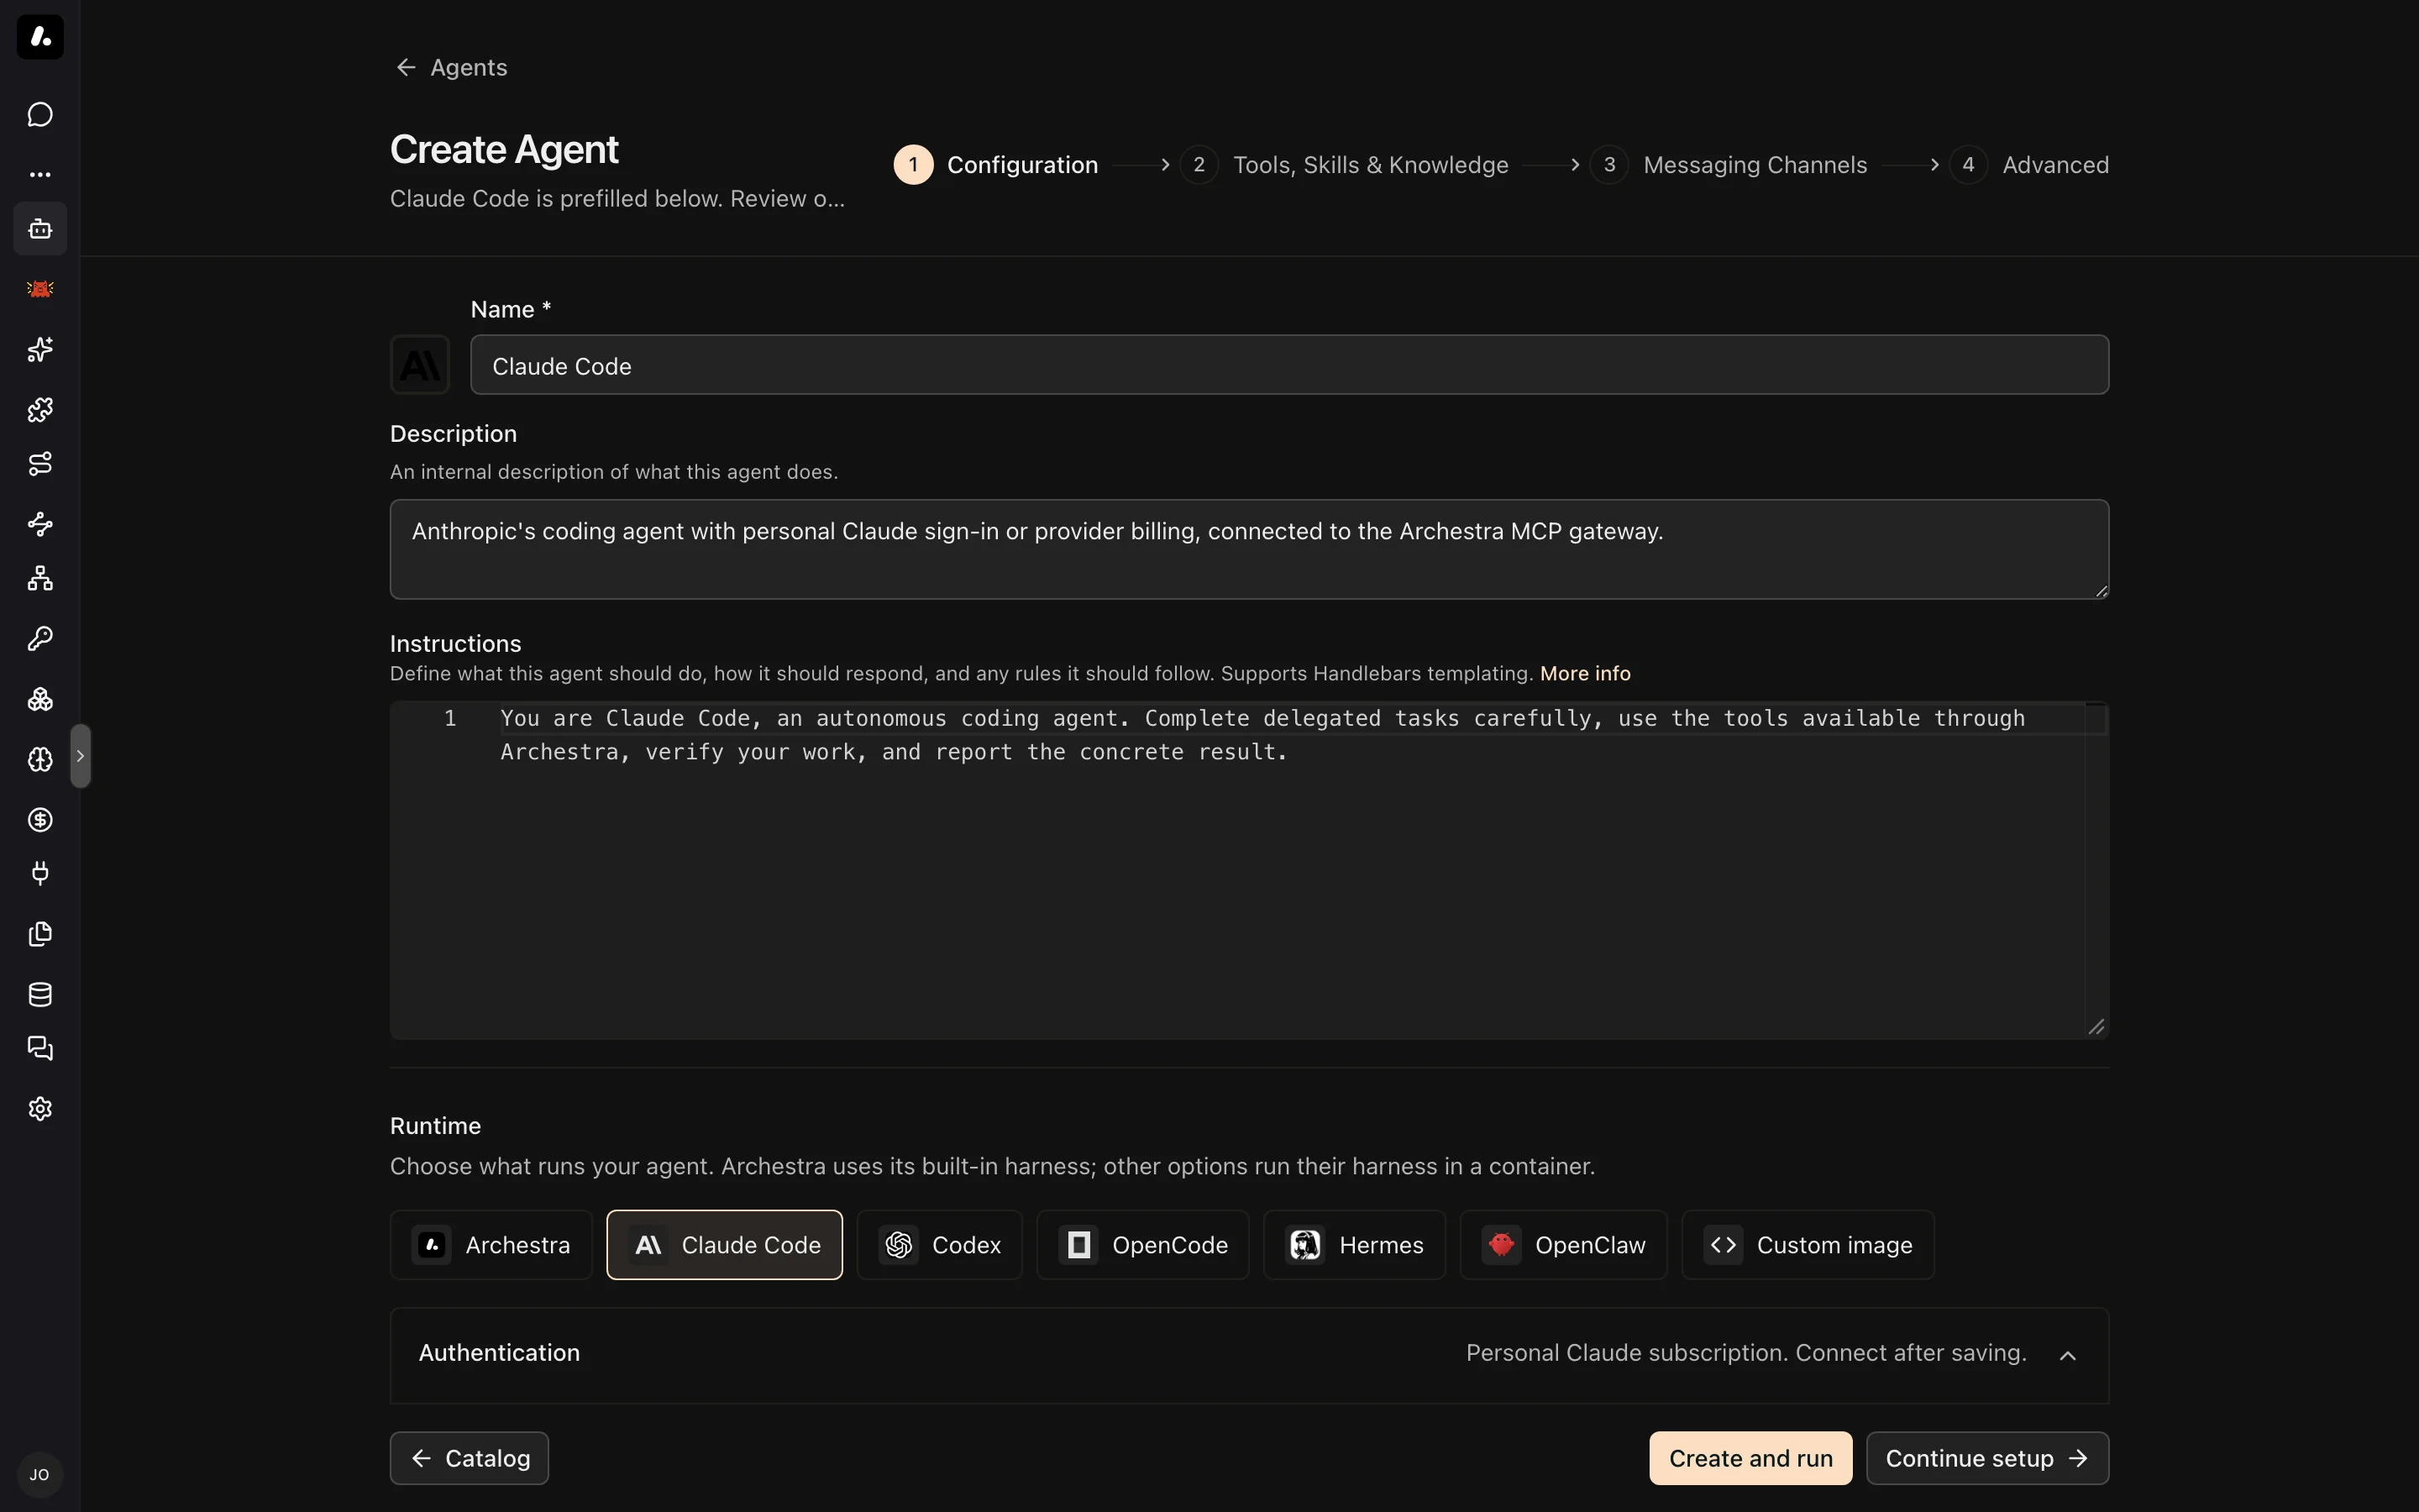Go to Tools, Skills & Knowledge step
This screenshot has height=1512, width=2419.
(1345, 165)
